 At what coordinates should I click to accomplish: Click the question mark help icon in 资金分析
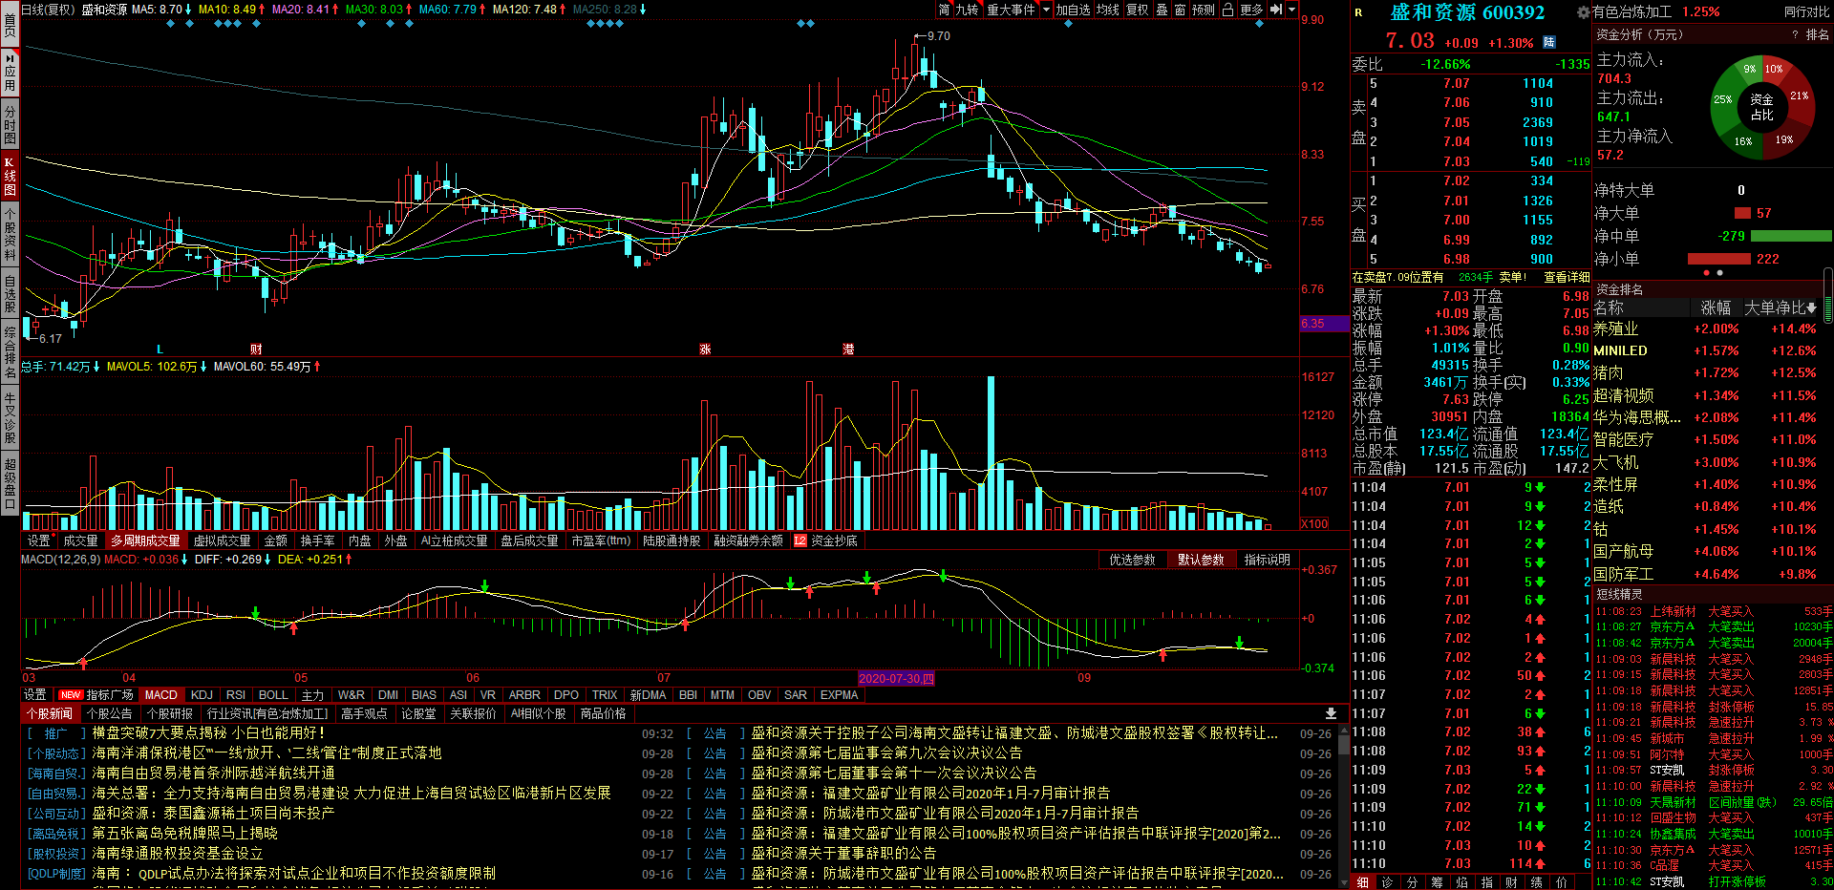coord(1795,34)
